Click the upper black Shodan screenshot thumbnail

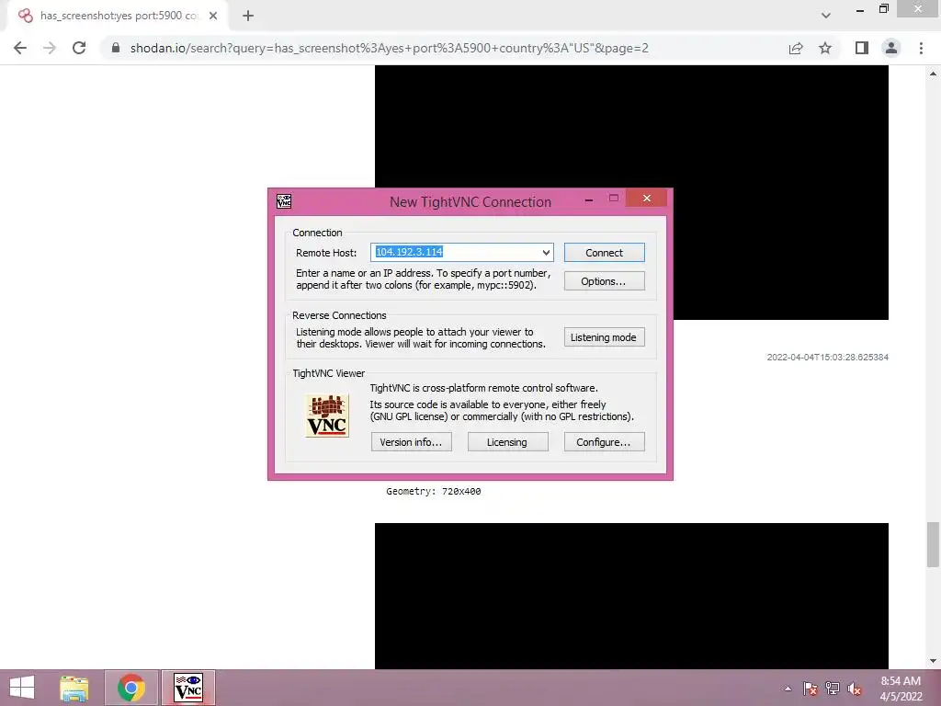click(631, 192)
